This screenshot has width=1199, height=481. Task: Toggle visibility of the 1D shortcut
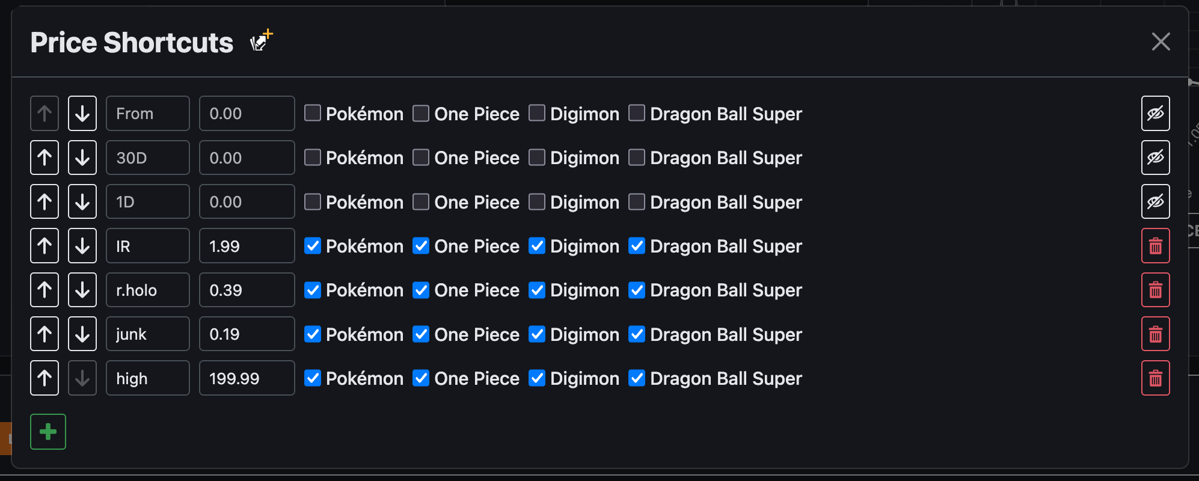tap(1155, 201)
